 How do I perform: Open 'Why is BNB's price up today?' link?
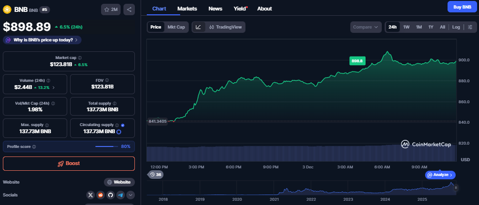43,40
